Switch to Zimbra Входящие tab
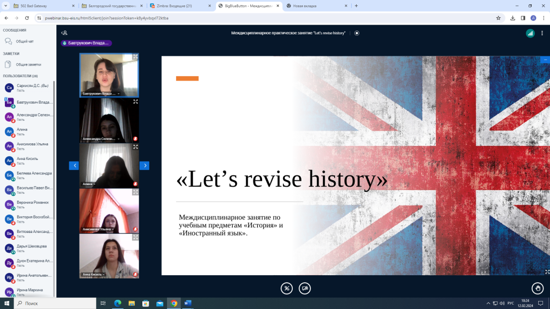Screen dimensions: 550x309 pyautogui.click(x=180, y=6)
